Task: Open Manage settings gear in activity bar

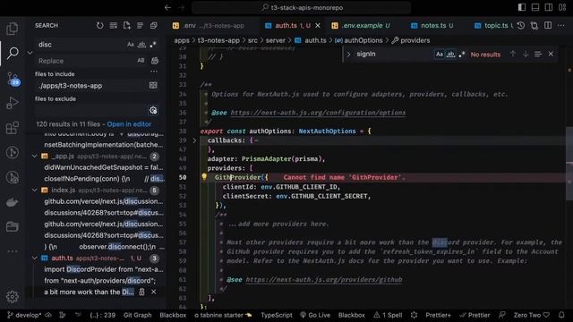Action: (13, 297)
